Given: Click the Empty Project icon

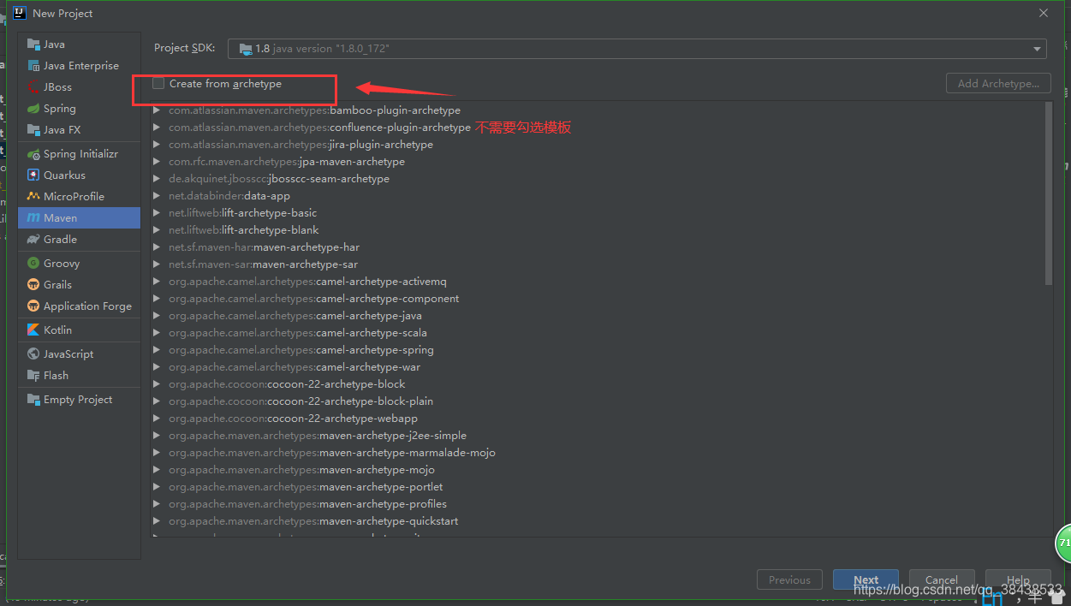Looking at the screenshot, I should pos(33,400).
